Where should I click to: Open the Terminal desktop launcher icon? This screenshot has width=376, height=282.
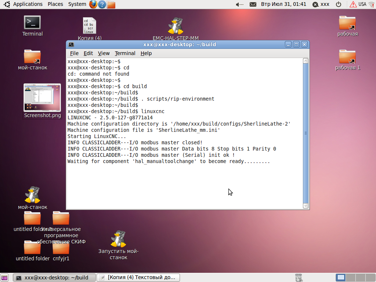pos(32,23)
